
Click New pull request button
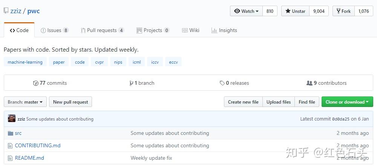[70, 102]
